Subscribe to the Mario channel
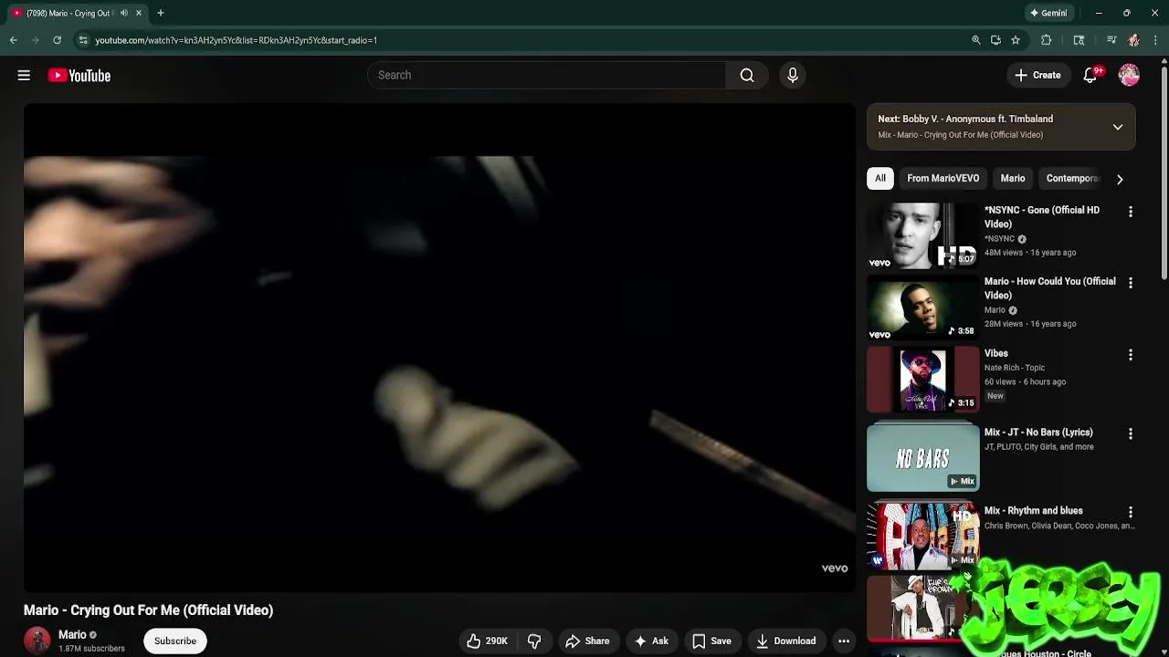This screenshot has height=657, width=1169. 174,641
